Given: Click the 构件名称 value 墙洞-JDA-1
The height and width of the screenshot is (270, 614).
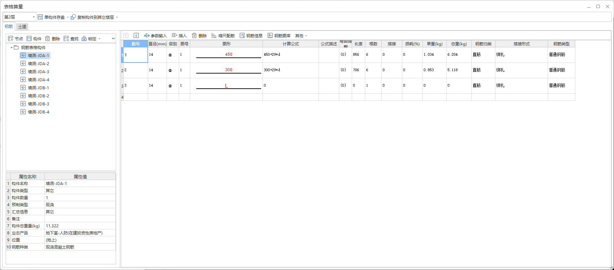Looking at the screenshot, I should tap(80, 184).
